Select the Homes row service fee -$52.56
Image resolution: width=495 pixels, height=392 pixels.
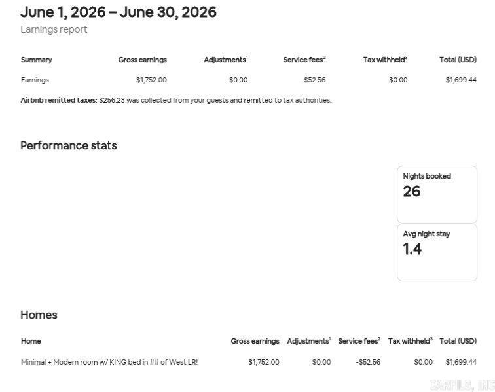[x=368, y=362]
